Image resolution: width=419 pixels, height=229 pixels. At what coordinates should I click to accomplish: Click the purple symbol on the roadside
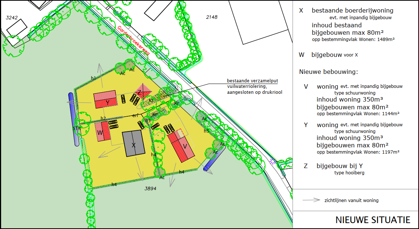coord(272,161)
